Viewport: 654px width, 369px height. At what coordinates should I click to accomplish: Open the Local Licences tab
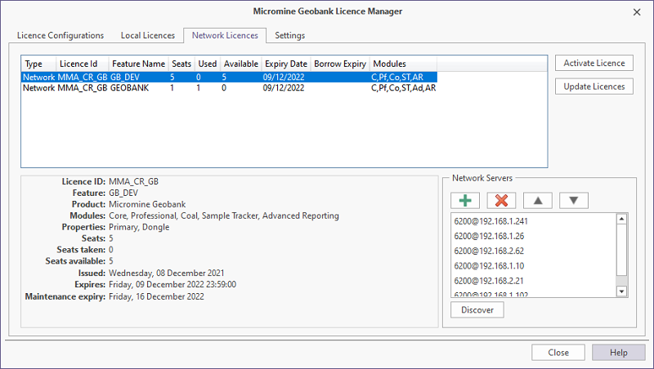[x=148, y=35]
